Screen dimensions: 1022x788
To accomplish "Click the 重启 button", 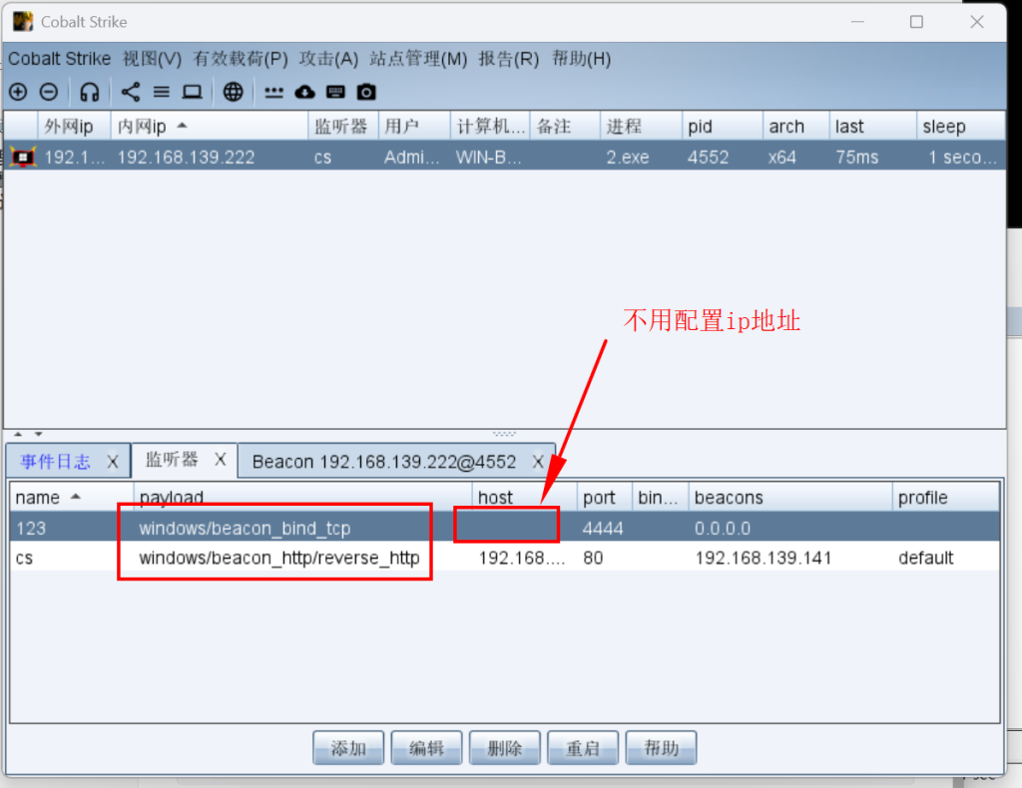I will coord(583,748).
